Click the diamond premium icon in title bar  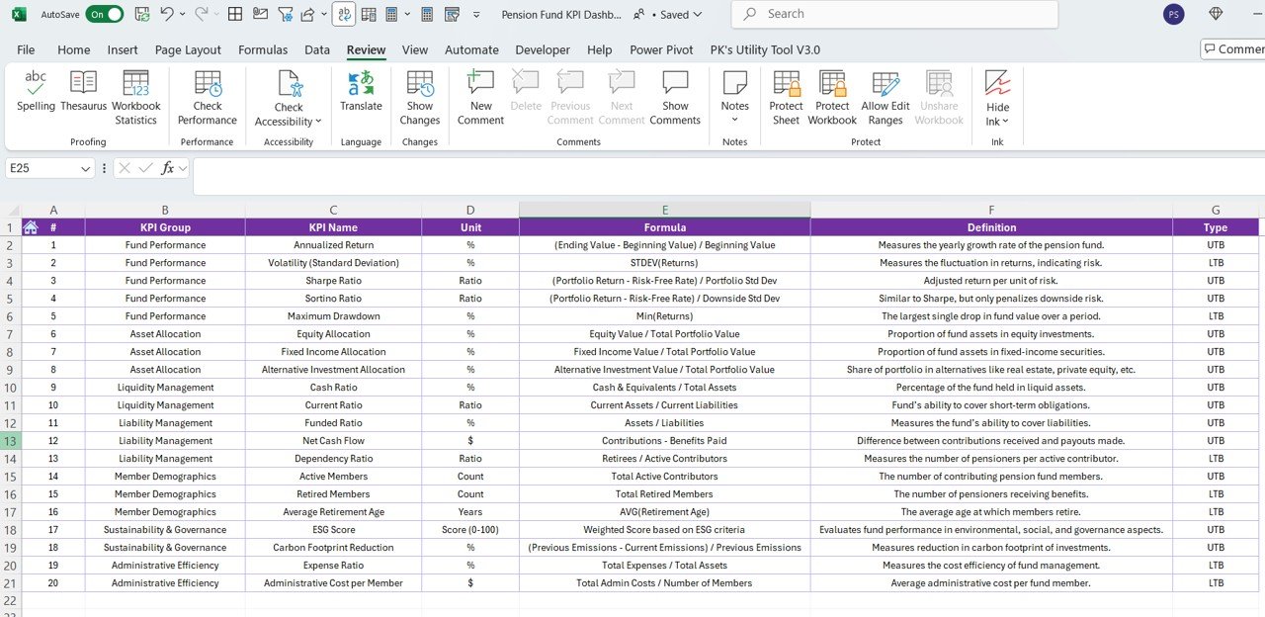pyautogui.click(x=1217, y=14)
